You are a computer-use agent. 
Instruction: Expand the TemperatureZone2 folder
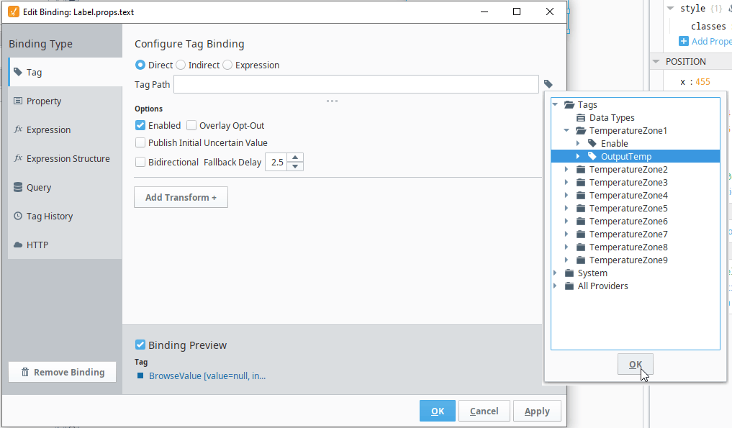(x=566, y=170)
